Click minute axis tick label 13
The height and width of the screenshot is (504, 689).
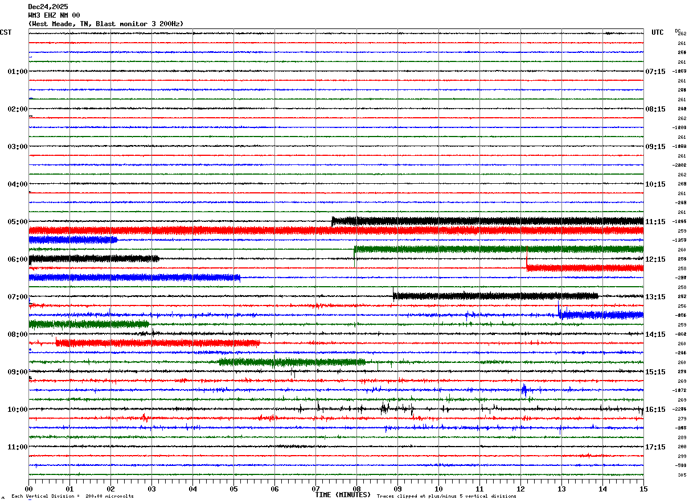coord(561,489)
